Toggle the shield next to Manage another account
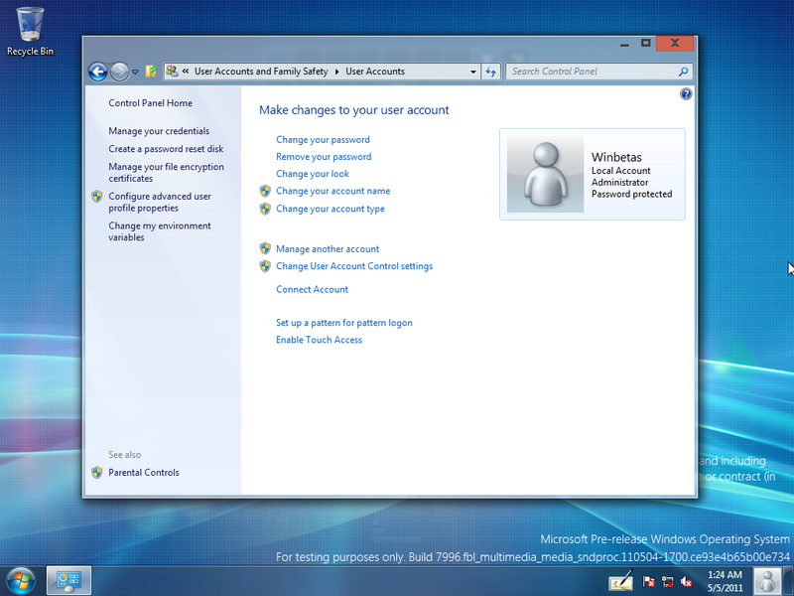 click(265, 248)
